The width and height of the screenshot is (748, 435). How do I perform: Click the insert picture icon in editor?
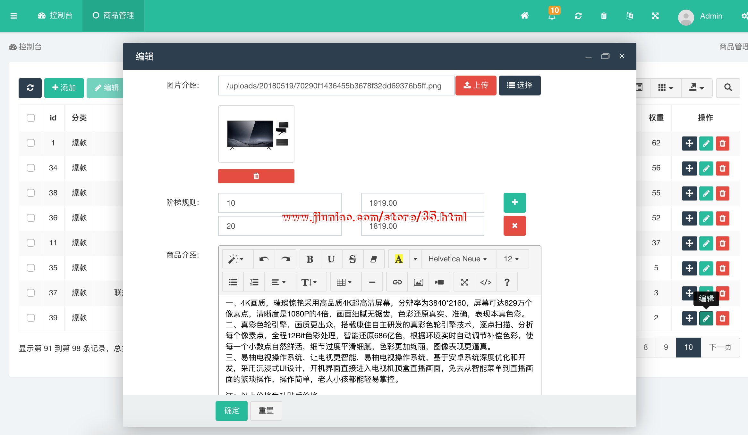pos(418,282)
